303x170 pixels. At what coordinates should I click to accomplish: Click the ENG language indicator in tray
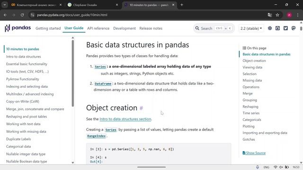(266, 167)
